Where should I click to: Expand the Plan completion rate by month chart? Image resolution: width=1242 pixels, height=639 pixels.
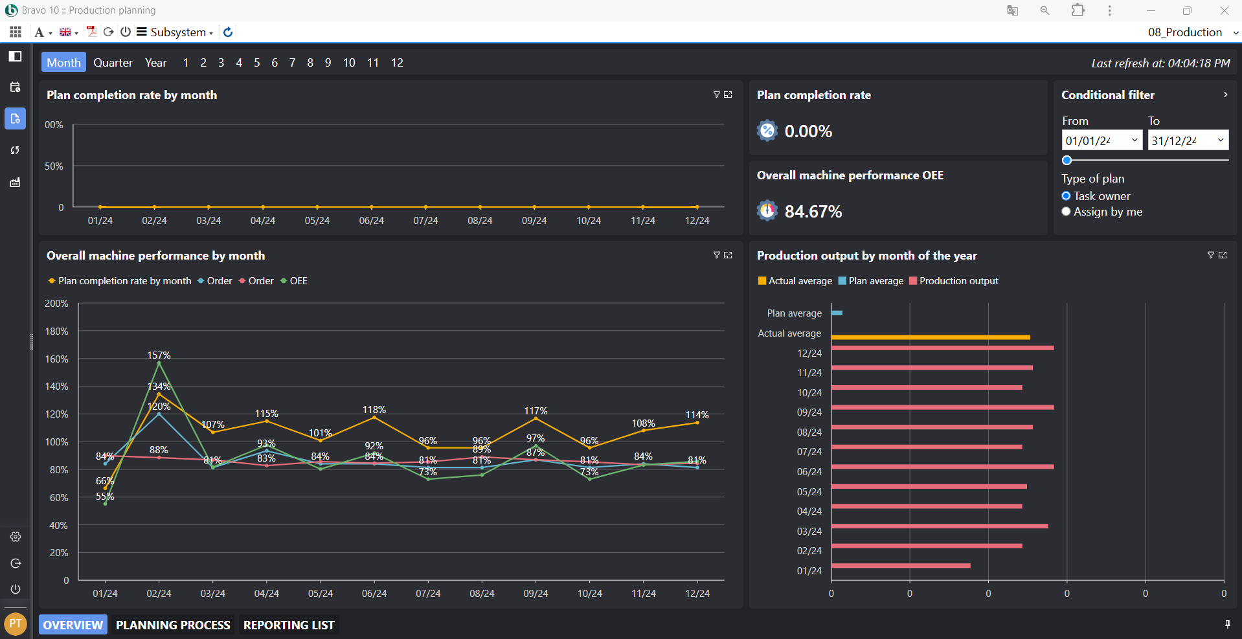click(728, 95)
